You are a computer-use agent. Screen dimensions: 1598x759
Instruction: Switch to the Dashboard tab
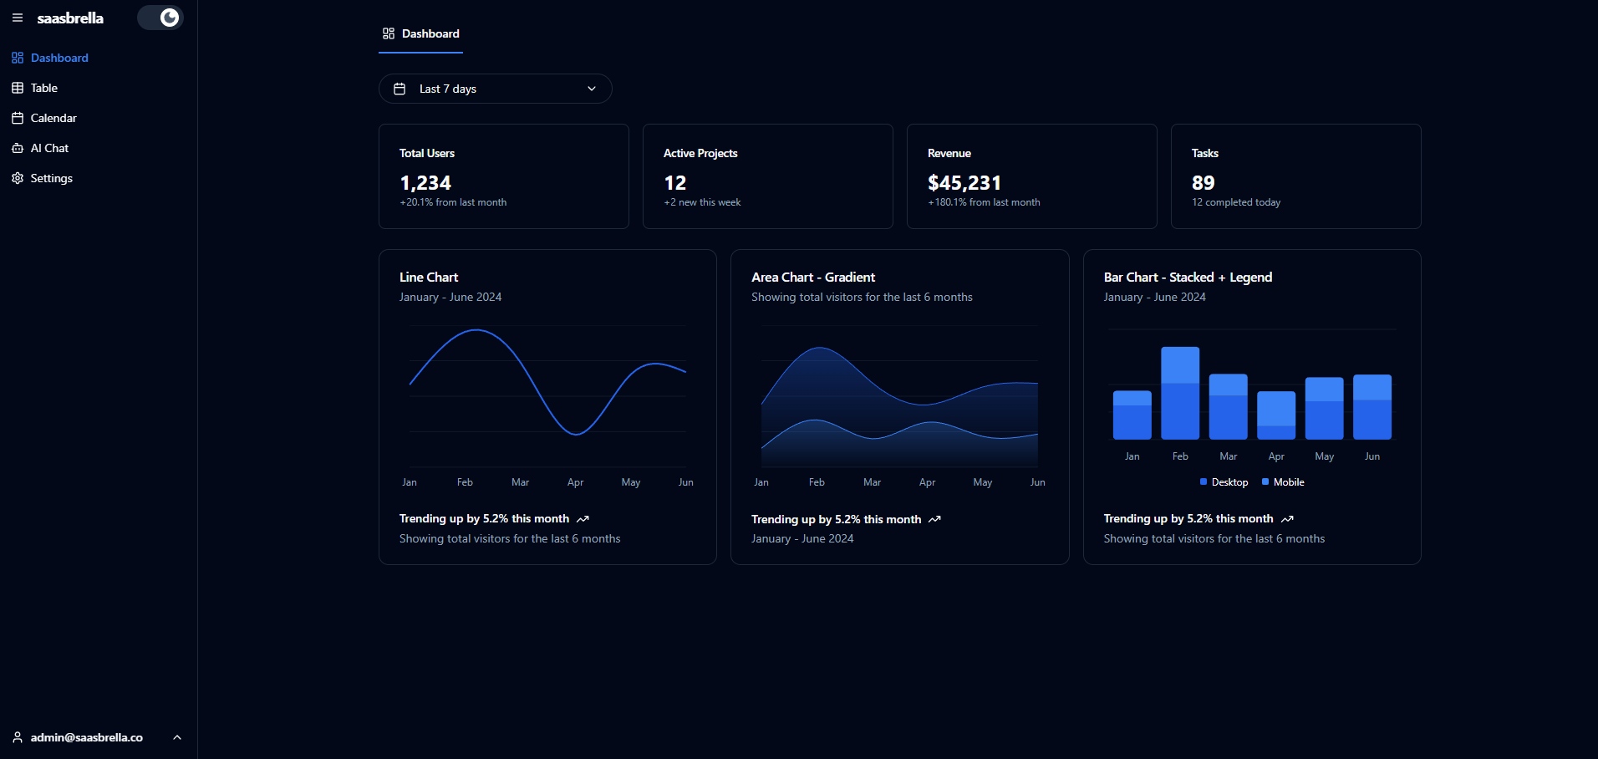tap(420, 33)
